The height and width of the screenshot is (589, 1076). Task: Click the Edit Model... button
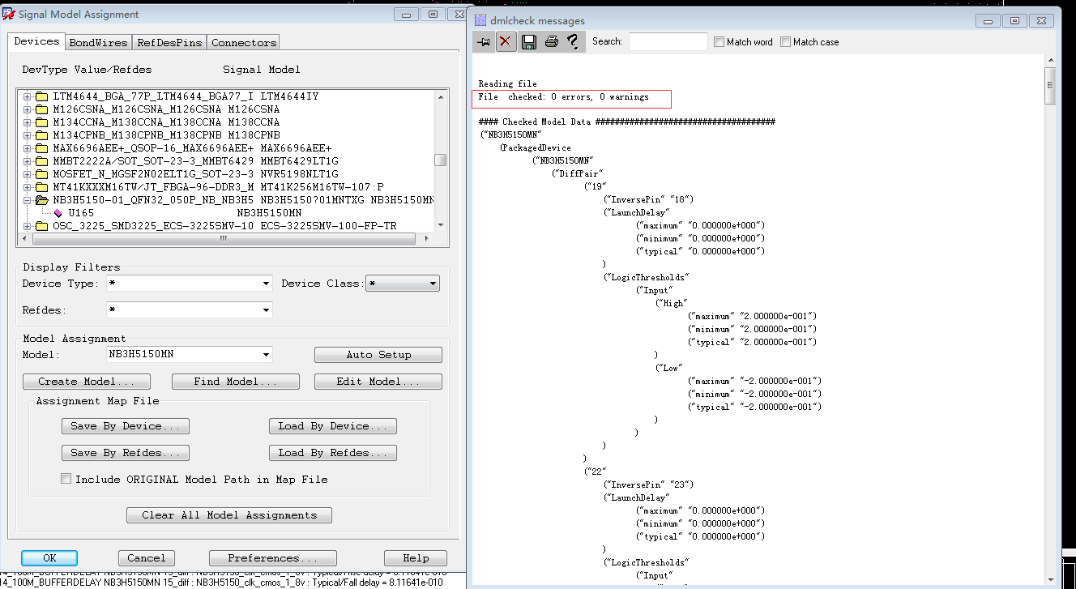coord(378,382)
